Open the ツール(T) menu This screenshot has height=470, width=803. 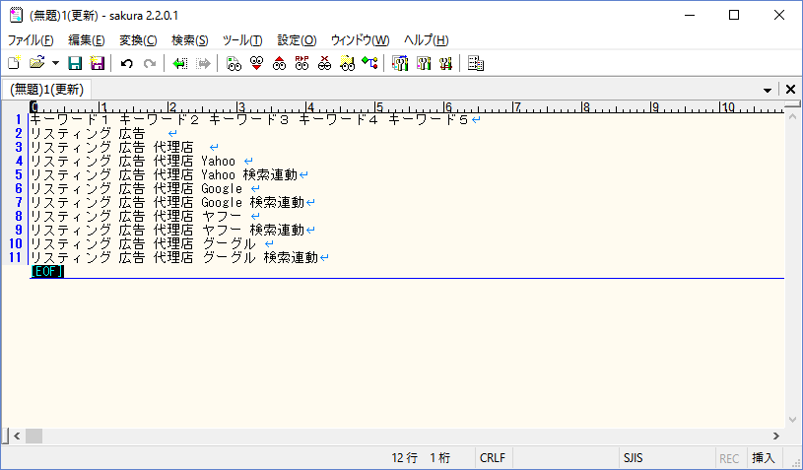[x=242, y=40]
